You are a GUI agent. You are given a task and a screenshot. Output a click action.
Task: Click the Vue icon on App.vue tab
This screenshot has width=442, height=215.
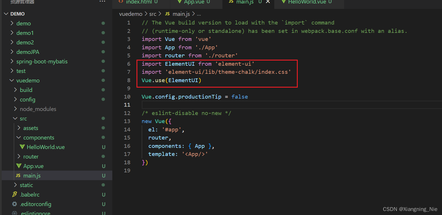tap(179, 2)
